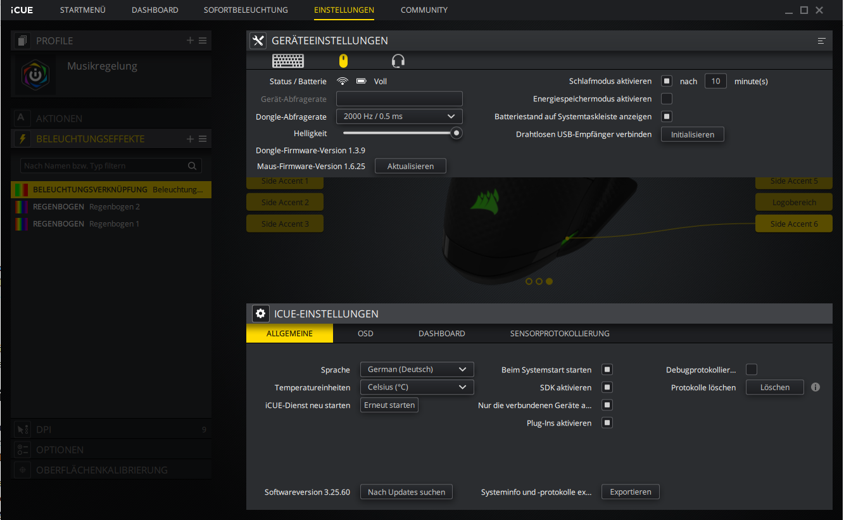The width and height of the screenshot is (844, 520).
Task: Toggle Schlafmodus aktivieren checkbox
Action: click(667, 81)
